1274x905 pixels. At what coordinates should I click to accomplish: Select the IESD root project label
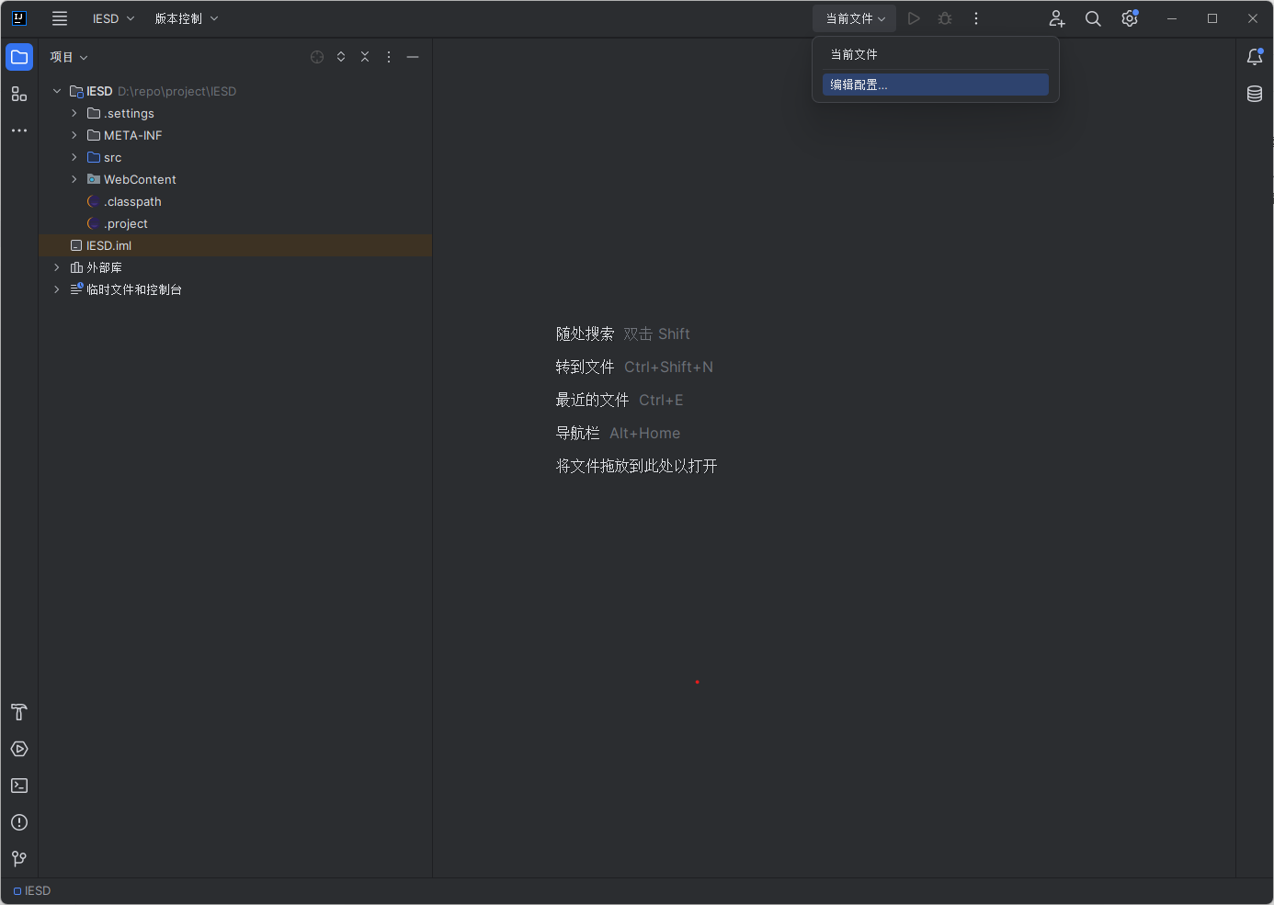coord(99,91)
